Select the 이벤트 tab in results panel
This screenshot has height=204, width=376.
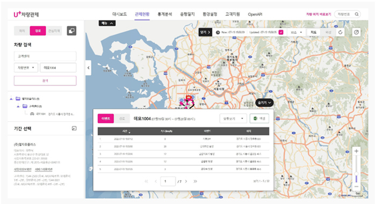106,119
